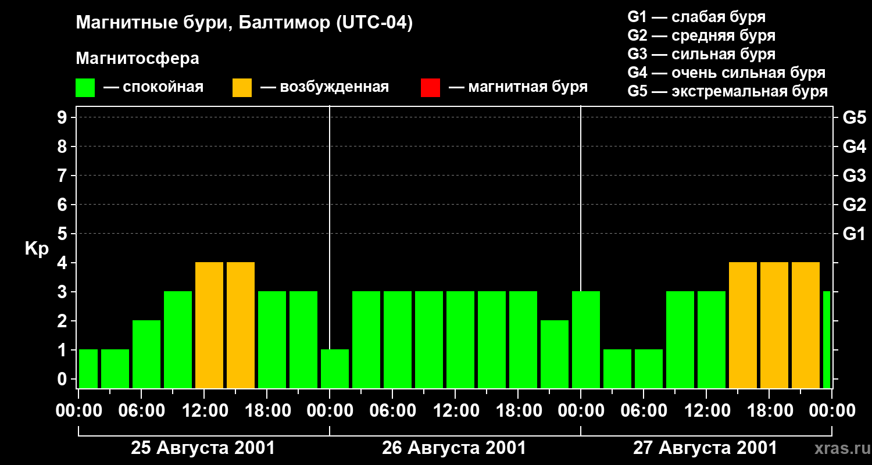This screenshot has width=872, height=465.
Task: Select the 'G2 — средняя буря' legend line
Action: [x=702, y=35]
